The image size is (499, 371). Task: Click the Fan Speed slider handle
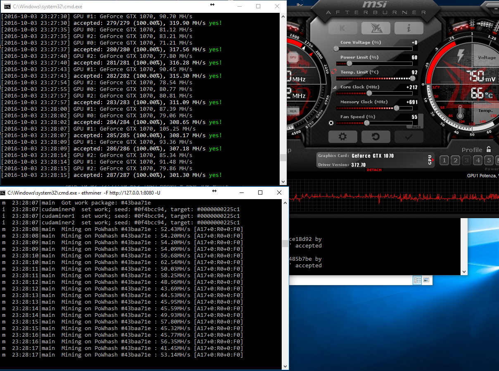[x=367, y=123]
